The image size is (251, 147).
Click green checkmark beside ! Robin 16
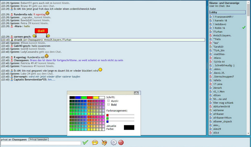click(x=244, y=28)
